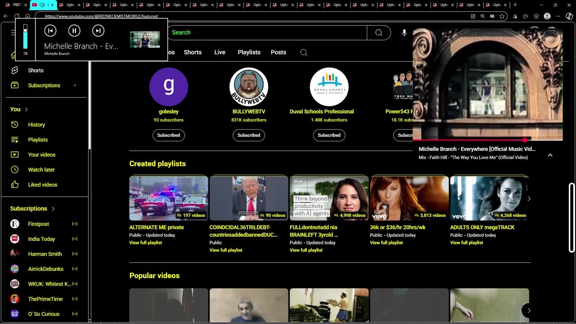Screen dimensions: 576x324
Task: Open the music note media control icon
Action: pos(515,16)
